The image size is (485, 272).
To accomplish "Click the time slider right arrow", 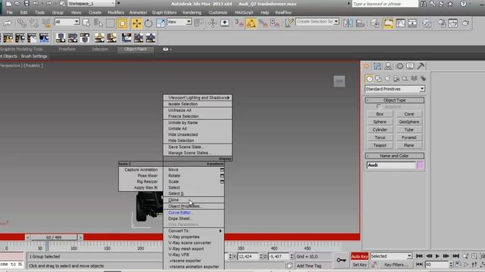I will (80, 237).
